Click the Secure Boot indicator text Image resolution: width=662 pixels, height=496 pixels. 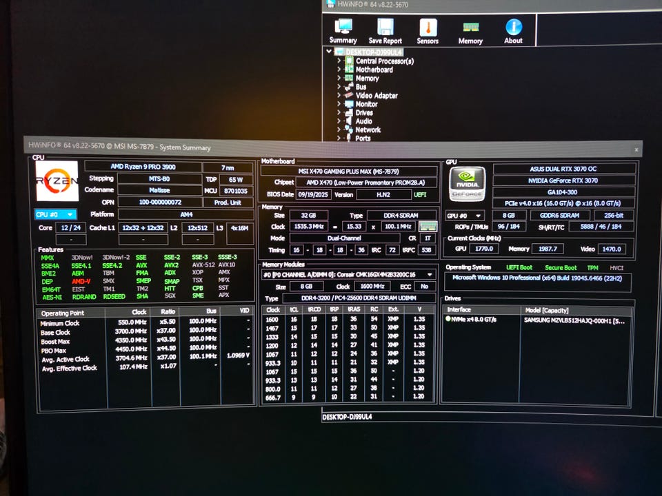tap(561, 267)
